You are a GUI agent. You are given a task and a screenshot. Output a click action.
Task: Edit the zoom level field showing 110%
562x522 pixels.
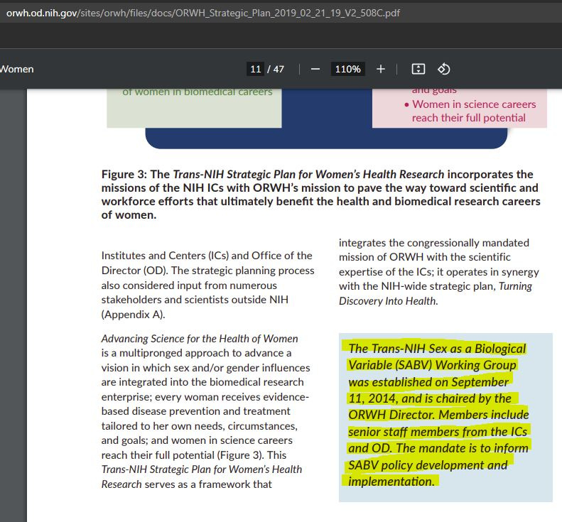(x=347, y=69)
